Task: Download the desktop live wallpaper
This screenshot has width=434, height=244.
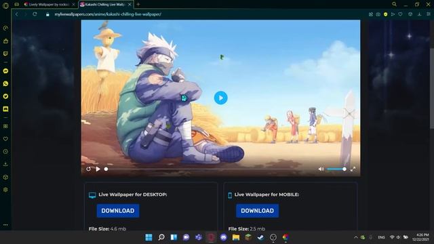Action: point(118,211)
